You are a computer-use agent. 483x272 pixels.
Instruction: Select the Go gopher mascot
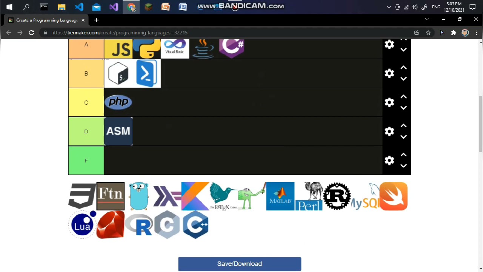139,196
